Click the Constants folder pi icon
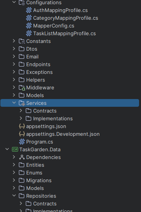The width and height of the screenshot is (141, 212). pos(22,41)
